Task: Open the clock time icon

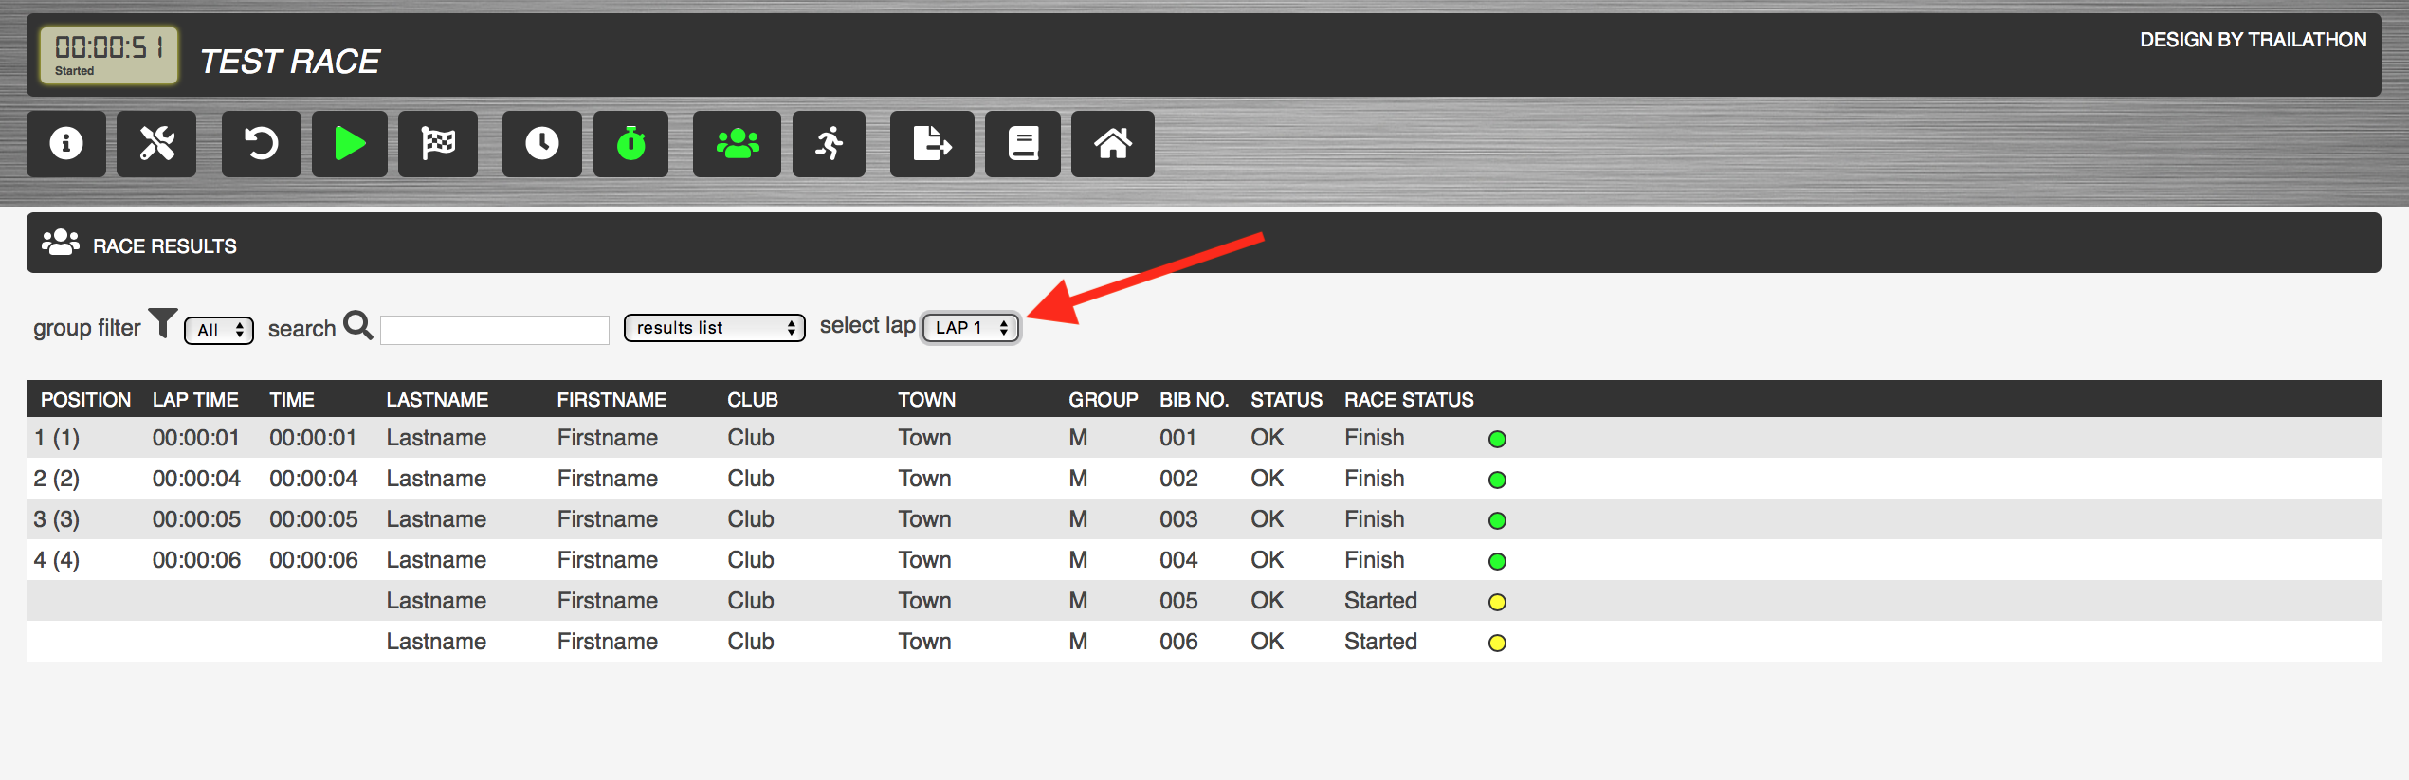Action: [541, 144]
